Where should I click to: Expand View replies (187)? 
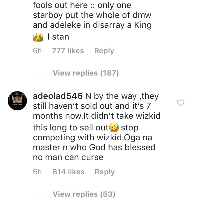point(86,73)
